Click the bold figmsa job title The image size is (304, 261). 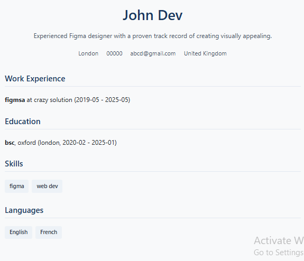[x=15, y=100]
